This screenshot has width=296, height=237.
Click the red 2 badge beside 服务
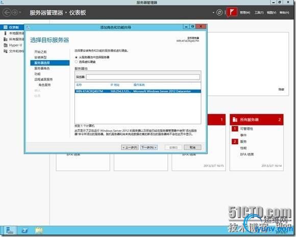[x=235, y=142]
